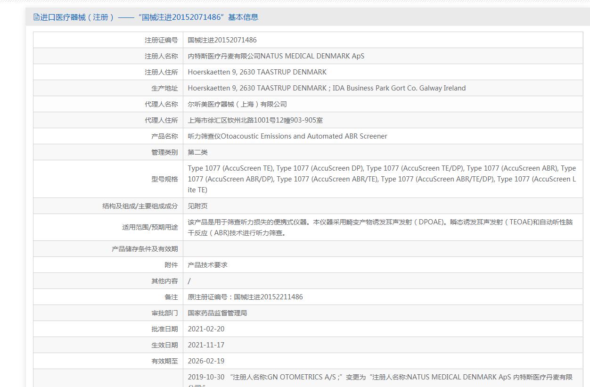Select registration number 国械注进20152071486 value
Viewport: 590px width, 387px height.
[222, 40]
